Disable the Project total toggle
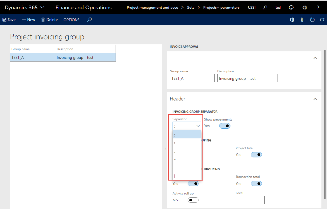This screenshot has width=327, height=209. coord(256,154)
